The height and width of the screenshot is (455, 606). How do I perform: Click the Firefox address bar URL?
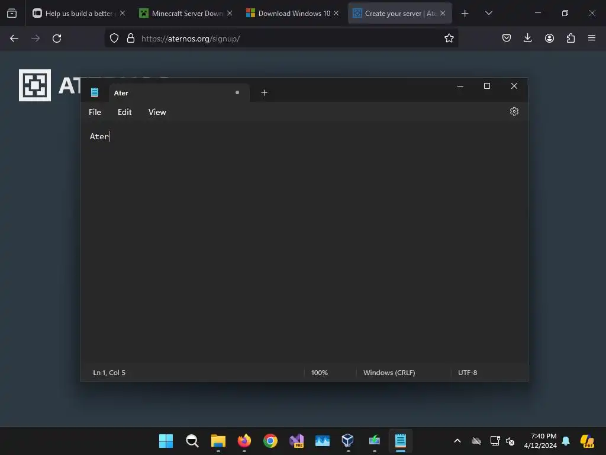pyautogui.click(x=191, y=39)
